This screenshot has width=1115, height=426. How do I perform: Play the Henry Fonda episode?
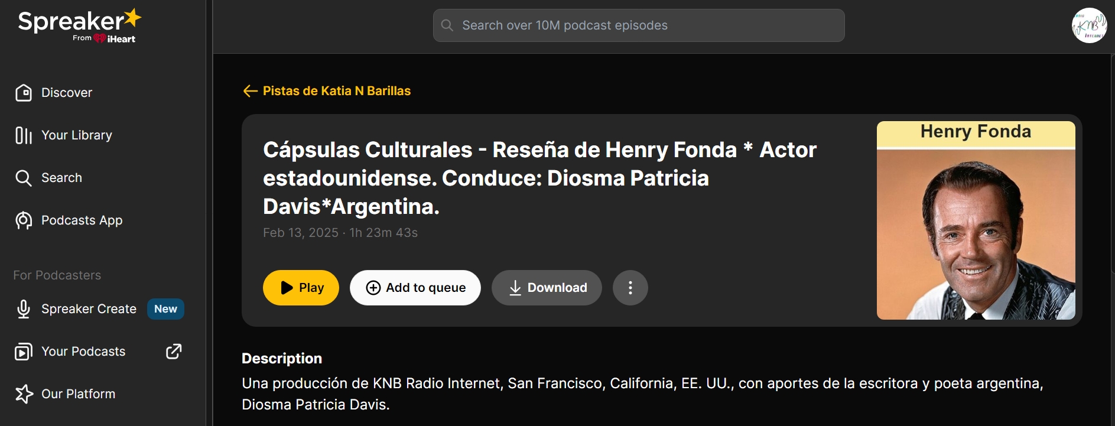click(x=301, y=288)
